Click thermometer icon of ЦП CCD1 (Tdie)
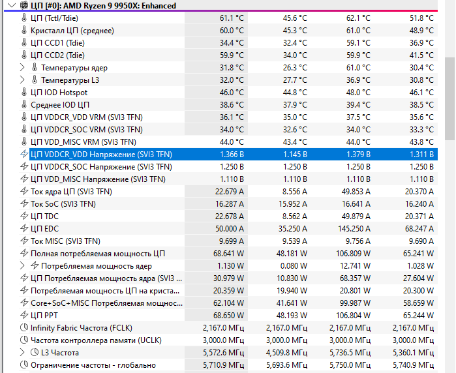 point(24,43)
